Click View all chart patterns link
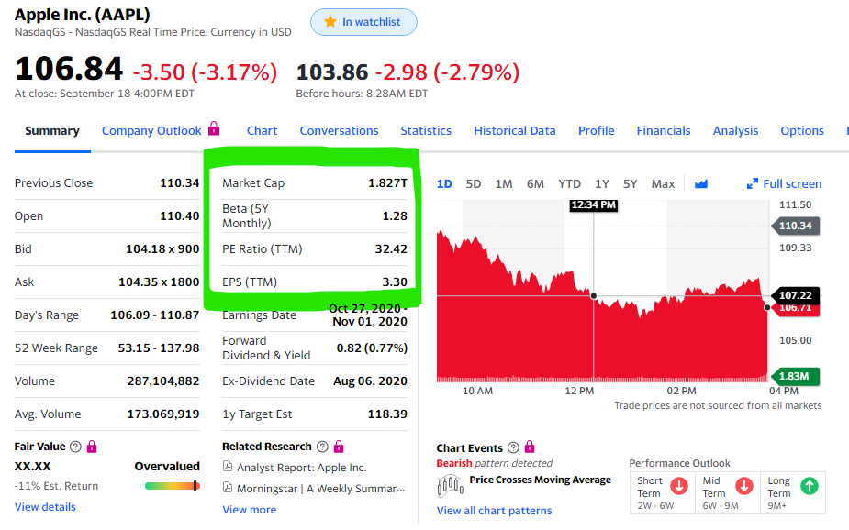 coord(495,511)
